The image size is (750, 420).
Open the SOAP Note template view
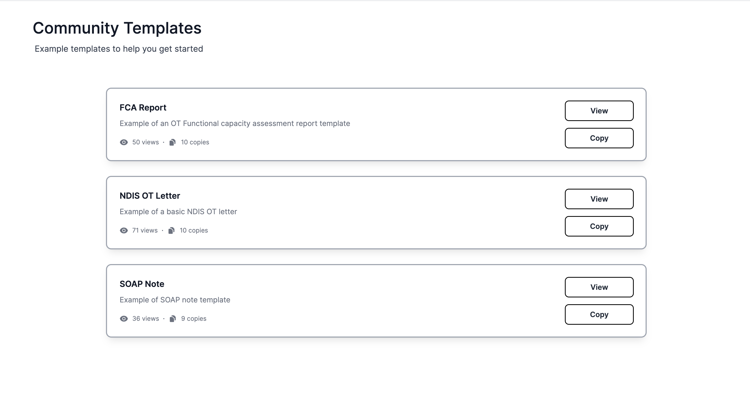point(599,287)
